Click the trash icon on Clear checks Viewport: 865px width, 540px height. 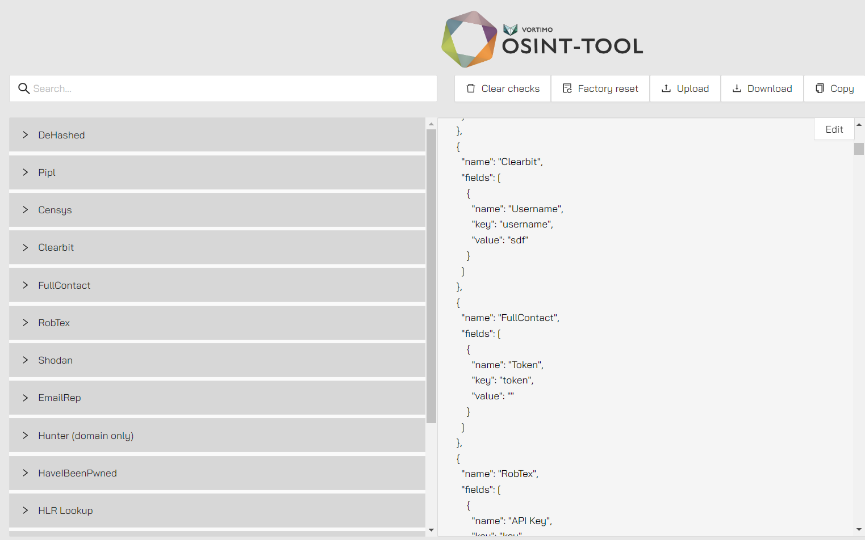click(471, 88)
